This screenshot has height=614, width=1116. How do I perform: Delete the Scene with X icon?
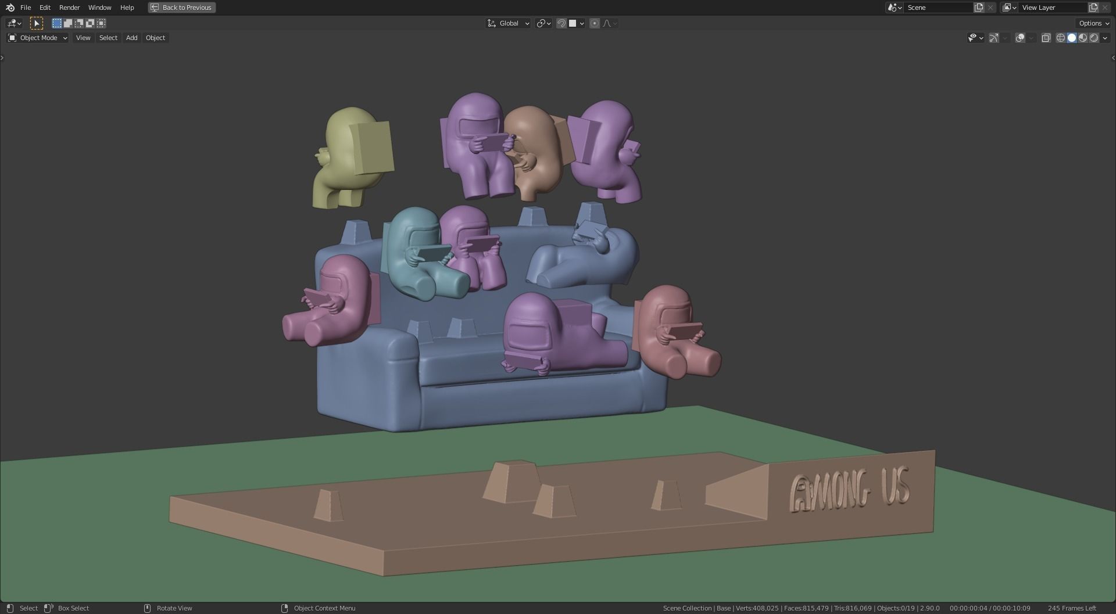coord(990,8)
